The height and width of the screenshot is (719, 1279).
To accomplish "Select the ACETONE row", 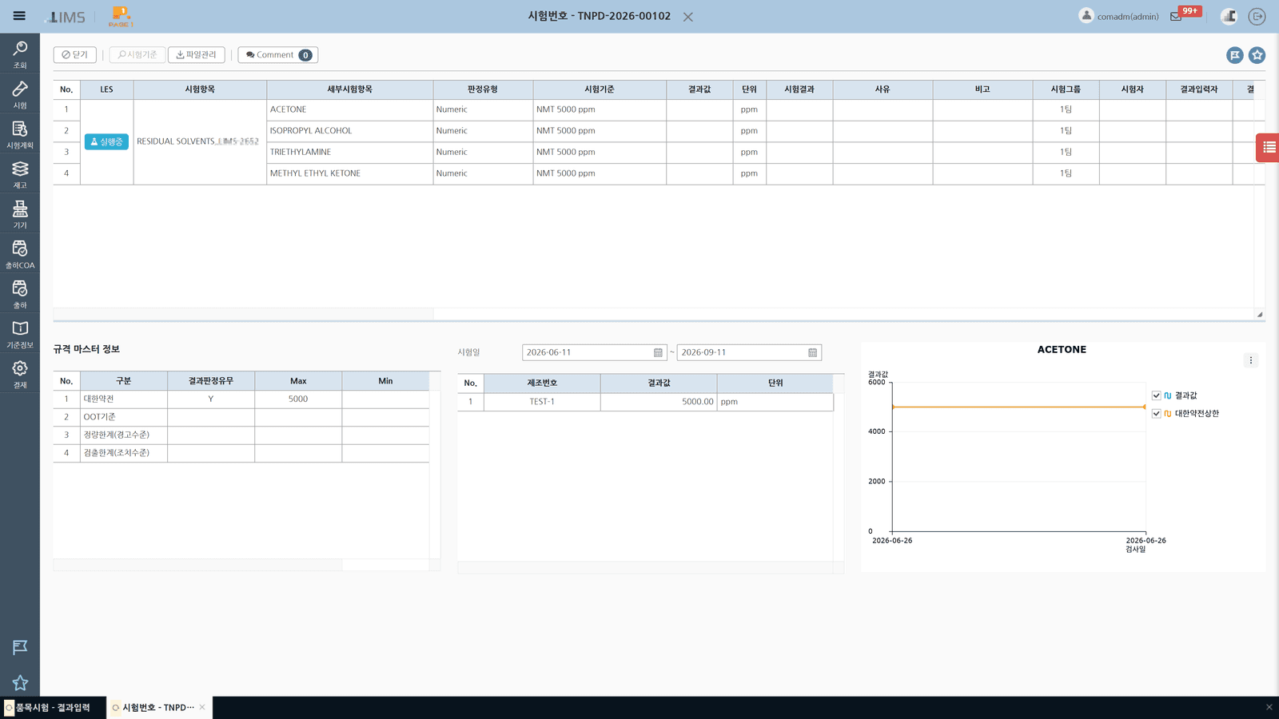I will click(349, 109).
